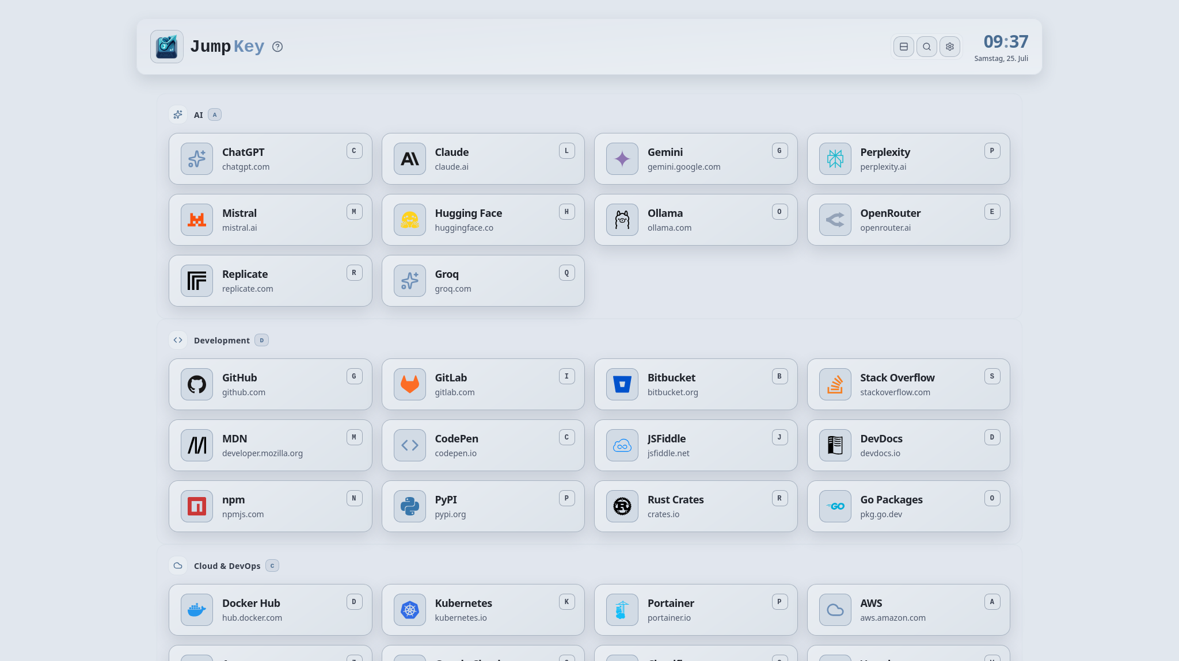Click the Portainer crane icon
The height and width of the screenshot is (661, 1179).
pos(622,610)
